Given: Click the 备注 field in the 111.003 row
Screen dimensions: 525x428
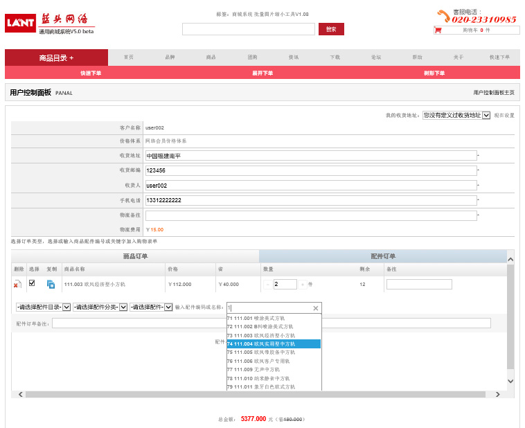Looking at the screenshot, I should pos(419,285).
